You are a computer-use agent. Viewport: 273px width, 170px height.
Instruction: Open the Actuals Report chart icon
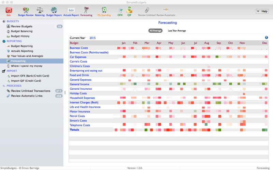(x=71, y=10)
